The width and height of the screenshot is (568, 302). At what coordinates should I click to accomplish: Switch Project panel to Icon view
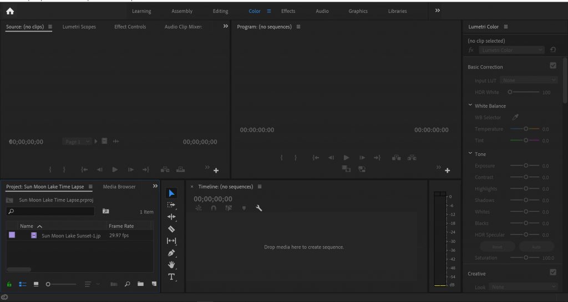pos(36,284)
